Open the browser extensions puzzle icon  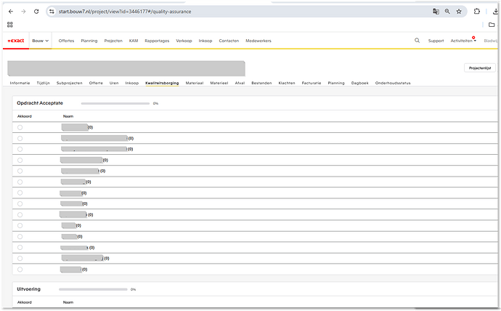477,12
